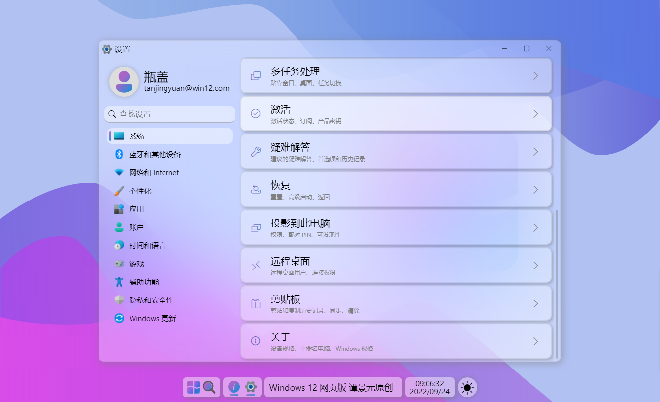This screenshot has height=402, width=660.
Task: Click the paintbrush icon for 个性化
Action: coord(119,191)
